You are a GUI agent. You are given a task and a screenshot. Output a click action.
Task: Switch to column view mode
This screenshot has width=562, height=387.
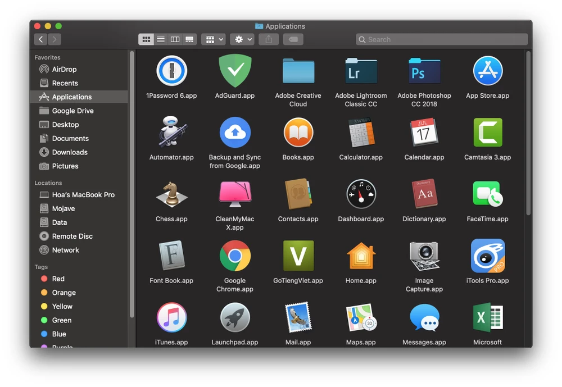pos(175,39)
